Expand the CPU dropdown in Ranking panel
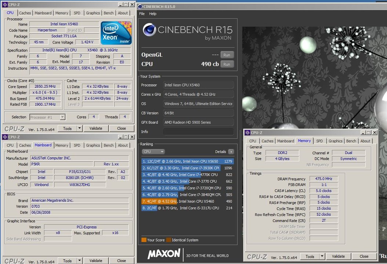 tap(153, 151)
